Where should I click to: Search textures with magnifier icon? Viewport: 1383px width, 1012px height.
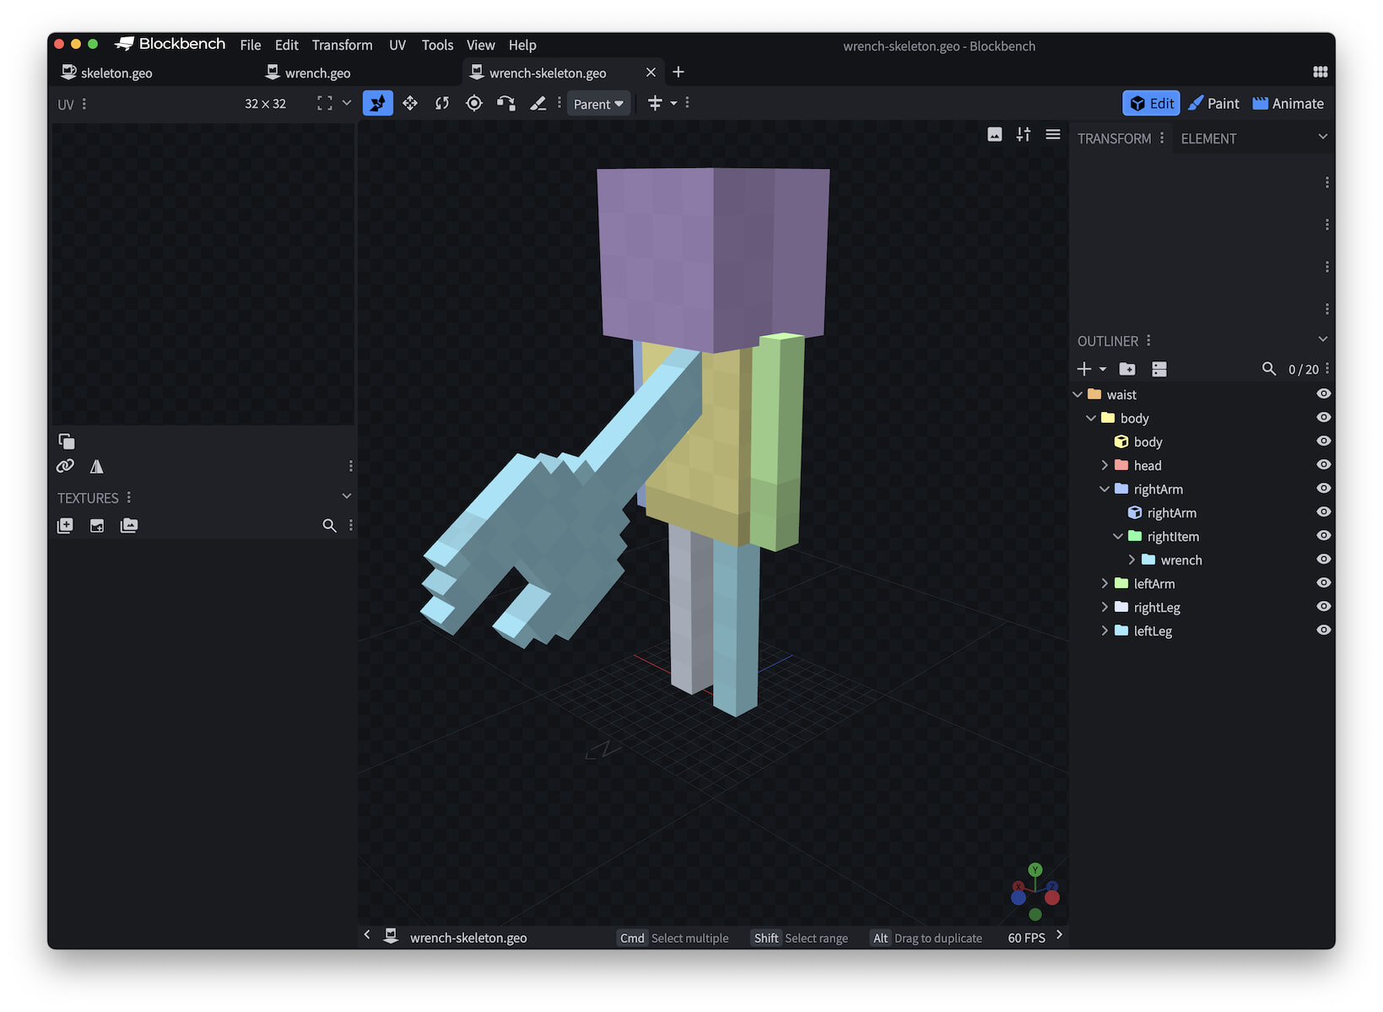click(x=330, y=525)
